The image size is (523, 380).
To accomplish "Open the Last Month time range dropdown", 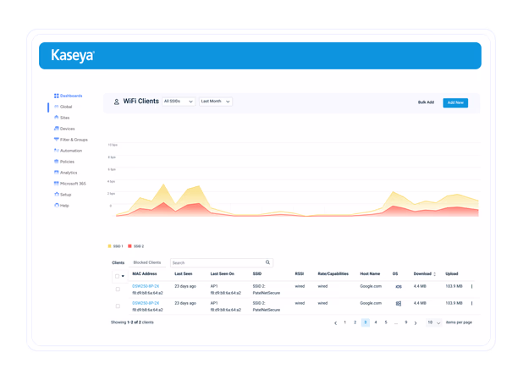I will (216, 102).
